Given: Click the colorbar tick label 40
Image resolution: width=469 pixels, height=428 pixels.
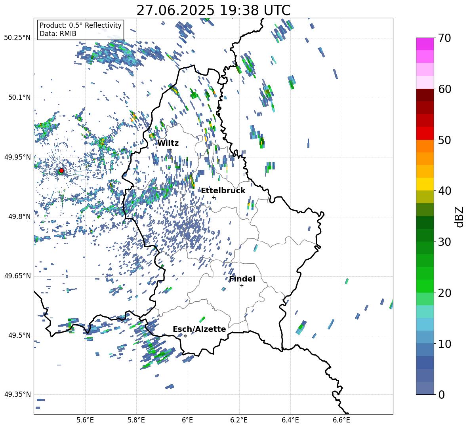Looking at the screenshot, I should coord(444,191).
